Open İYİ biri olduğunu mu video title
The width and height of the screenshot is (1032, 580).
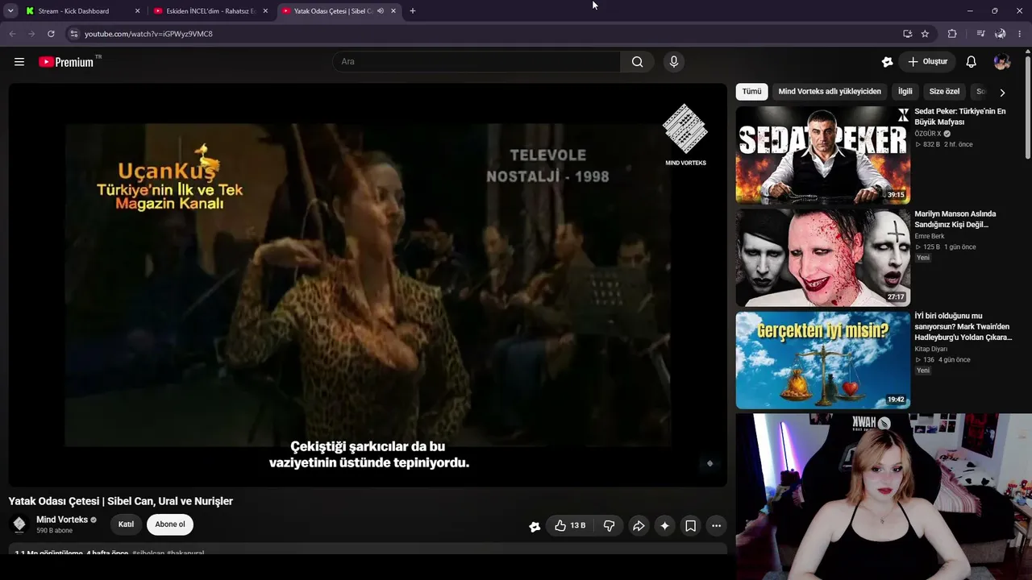click(x=963, y=326)
